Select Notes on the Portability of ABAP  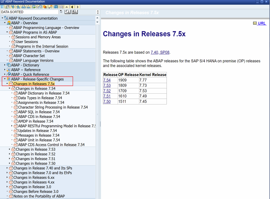39,196
